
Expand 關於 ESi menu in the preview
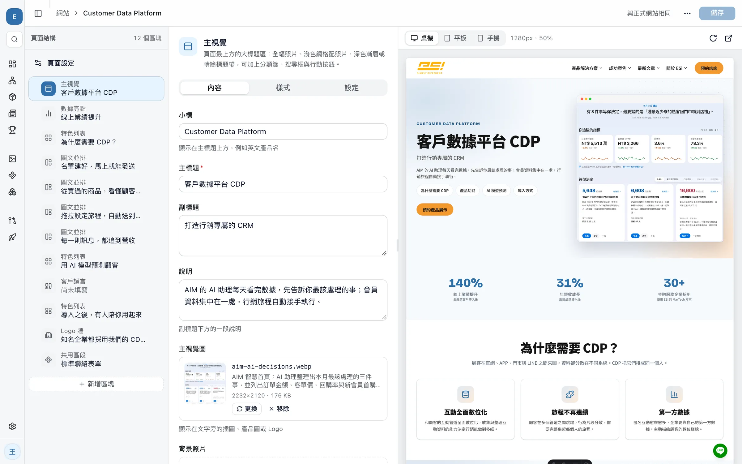click(x=676, y=68)
